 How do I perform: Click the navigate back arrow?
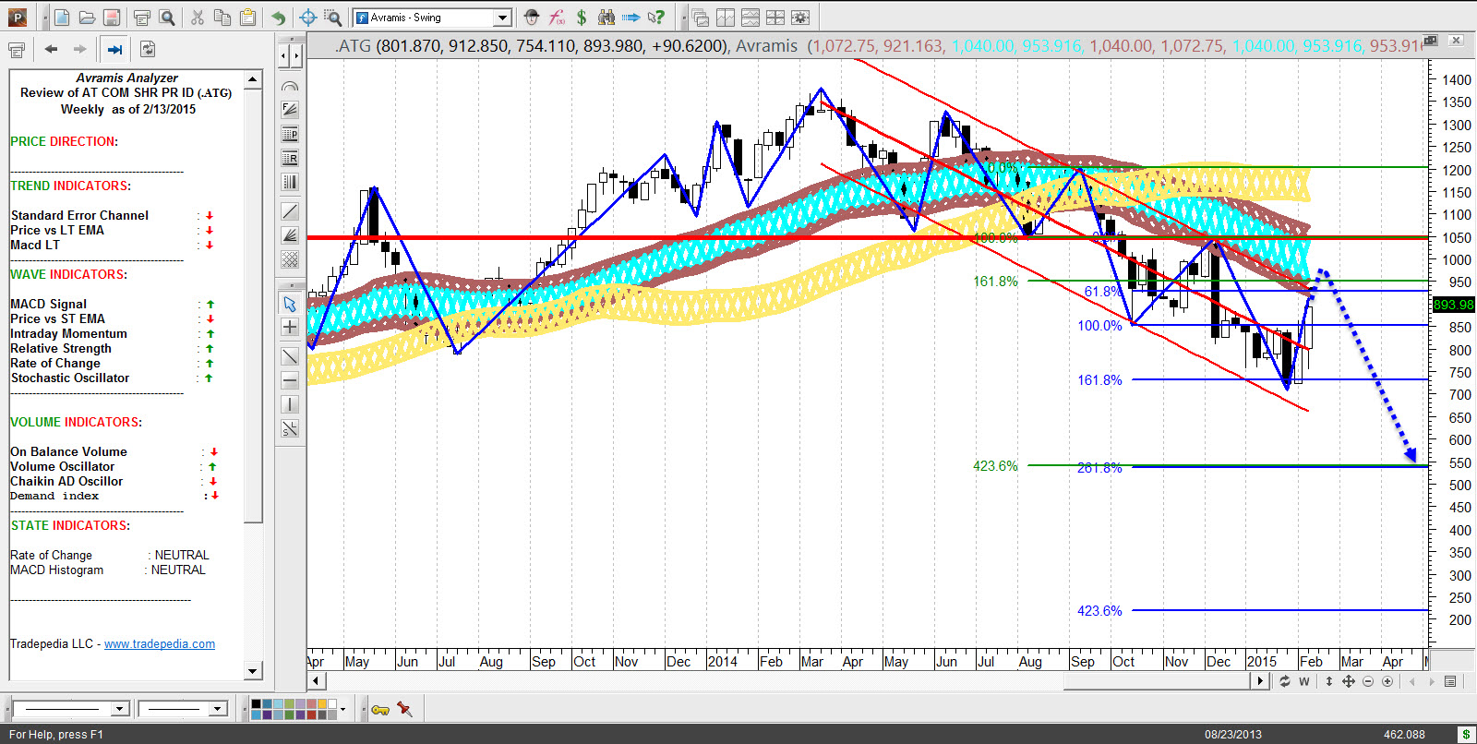[52, 49]
